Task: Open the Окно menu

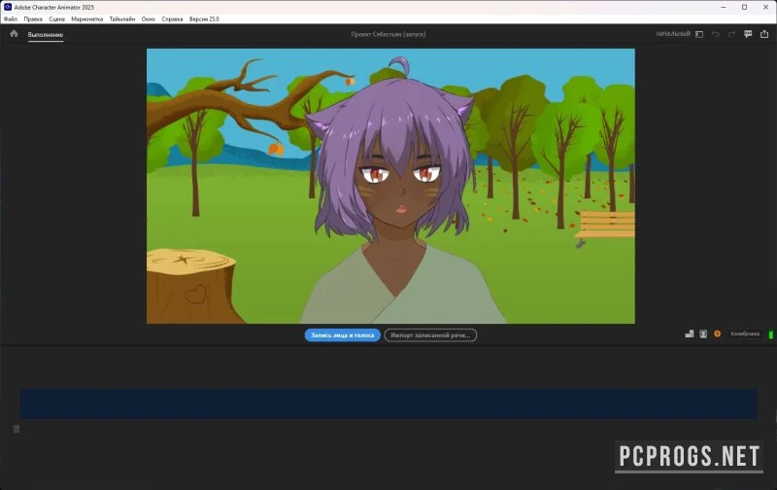Action: tap(149, 18)
